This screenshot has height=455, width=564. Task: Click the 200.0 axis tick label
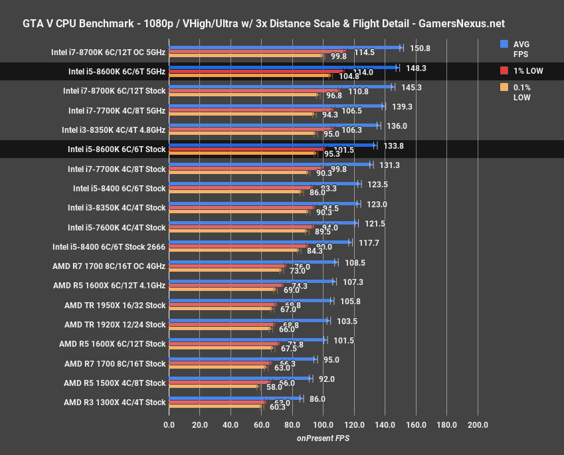[478, 425]
